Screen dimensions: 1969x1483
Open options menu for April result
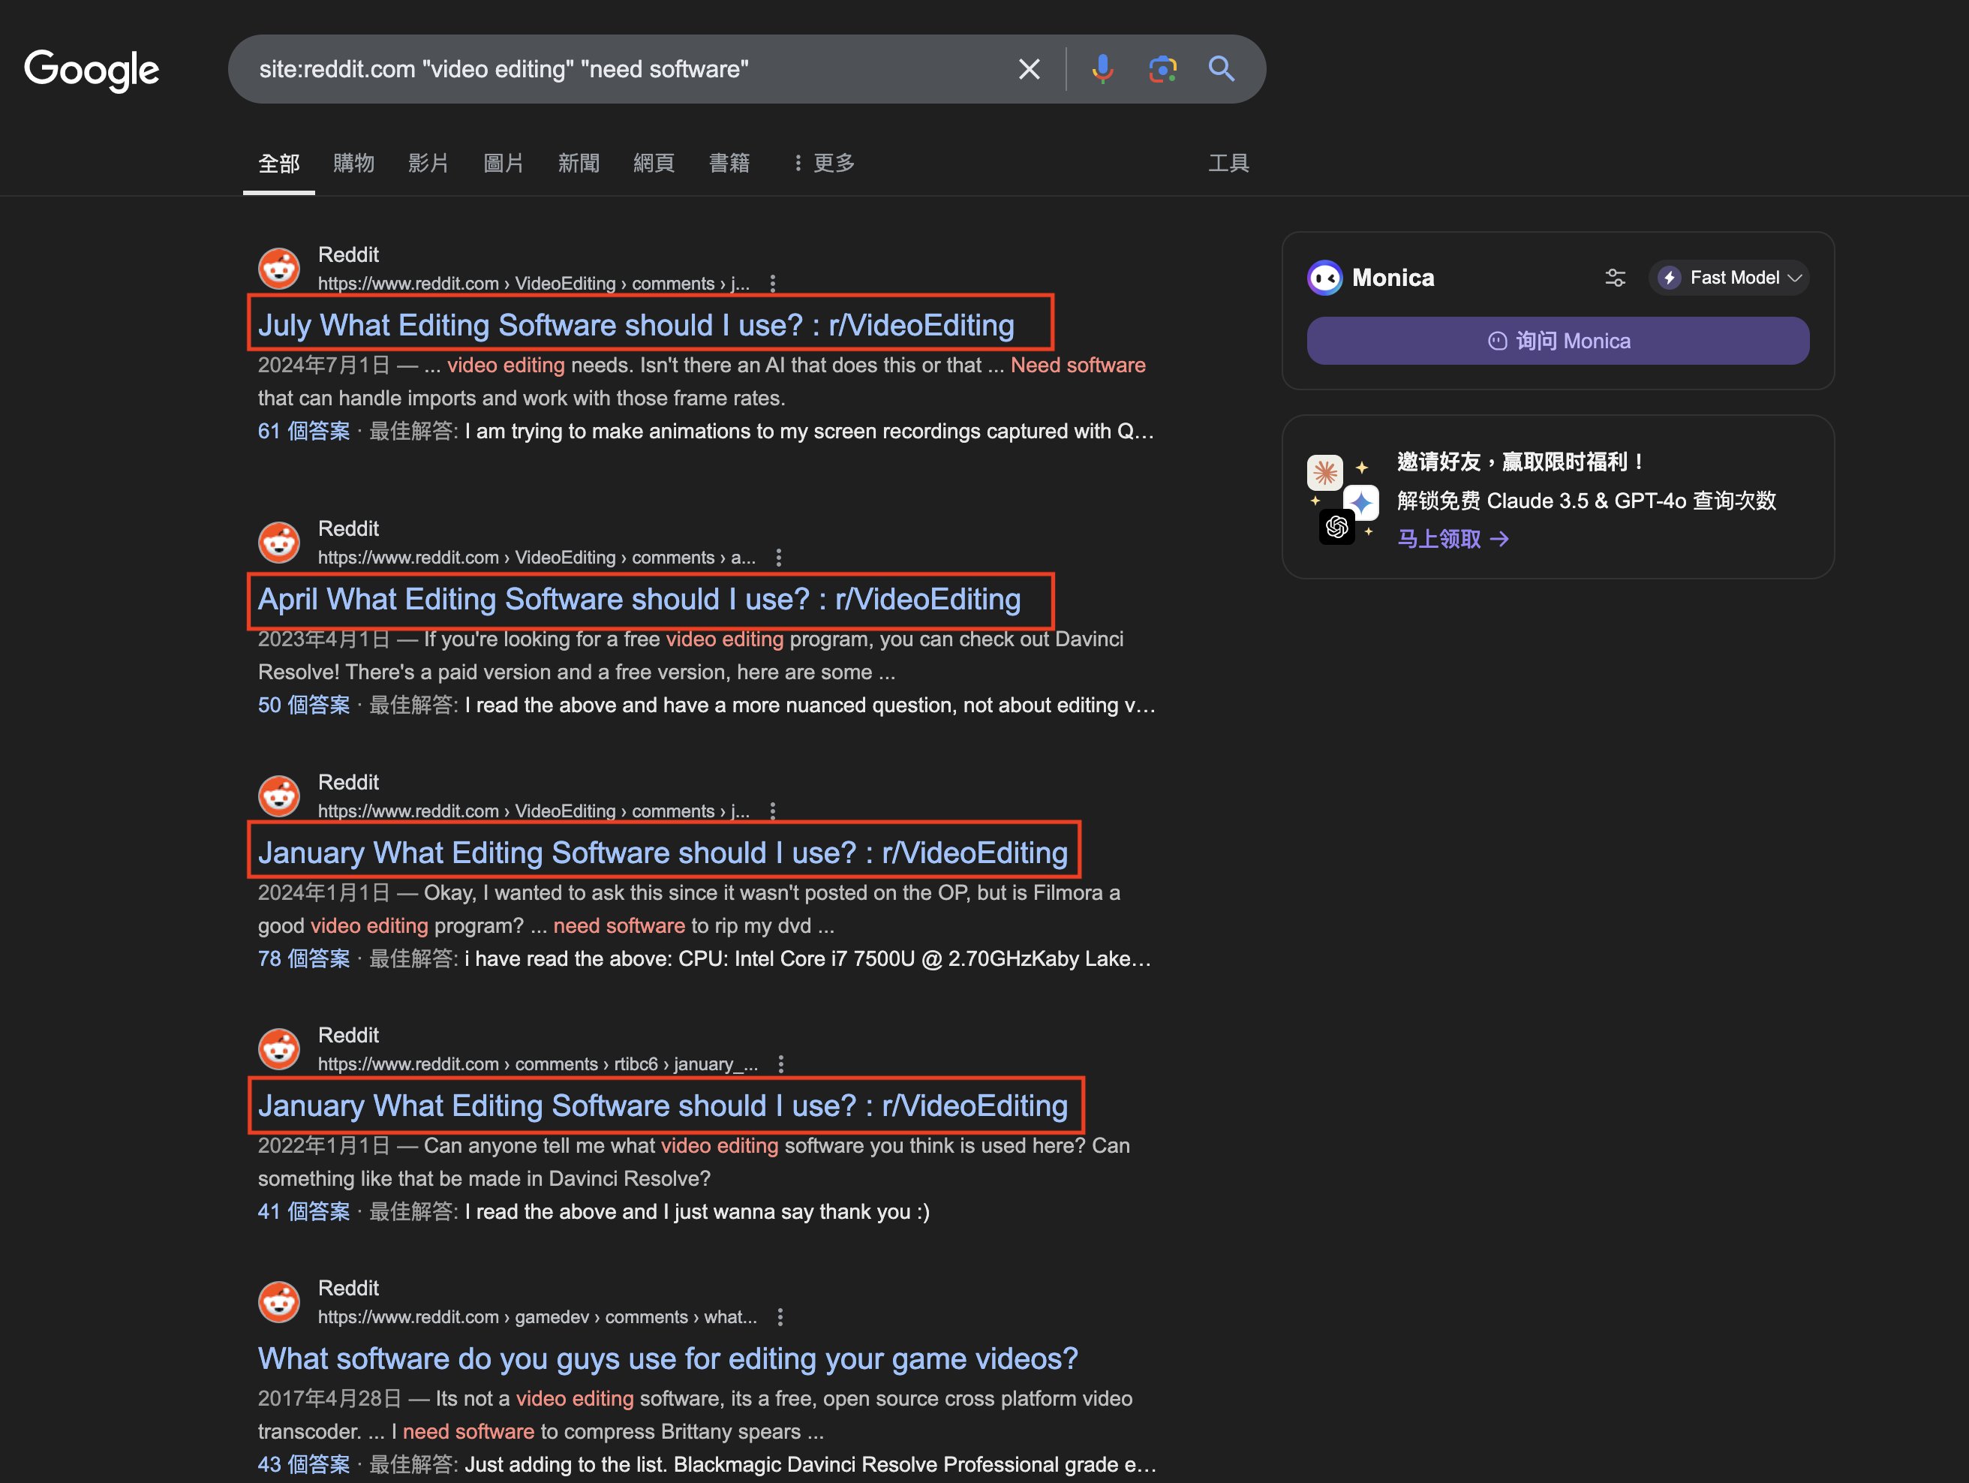[x=779, y=557]
